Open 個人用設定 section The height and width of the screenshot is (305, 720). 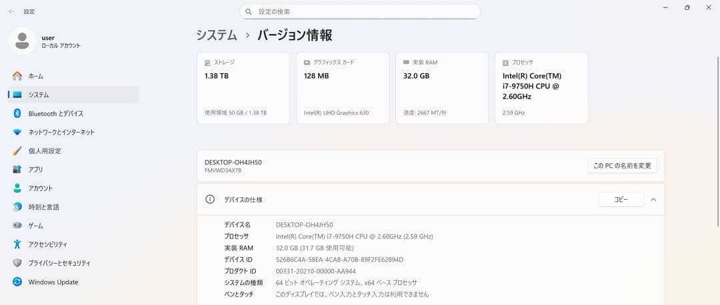[73, 151]
